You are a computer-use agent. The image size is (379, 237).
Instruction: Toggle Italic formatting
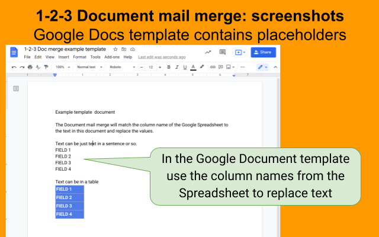pos(176,67)
